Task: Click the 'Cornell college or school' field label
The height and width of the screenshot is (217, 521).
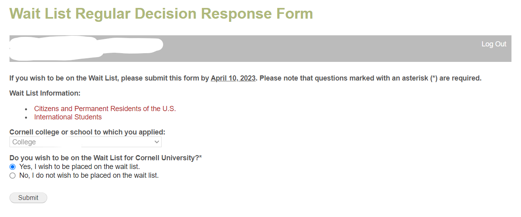Action: 87,132
